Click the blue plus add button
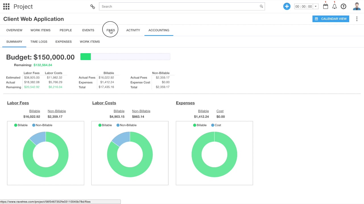The width and height of the screenshot is (364, 204). (287, 7)
